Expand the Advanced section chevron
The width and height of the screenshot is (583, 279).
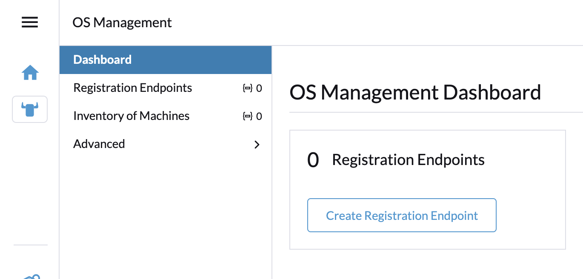(x=257, y=145)
